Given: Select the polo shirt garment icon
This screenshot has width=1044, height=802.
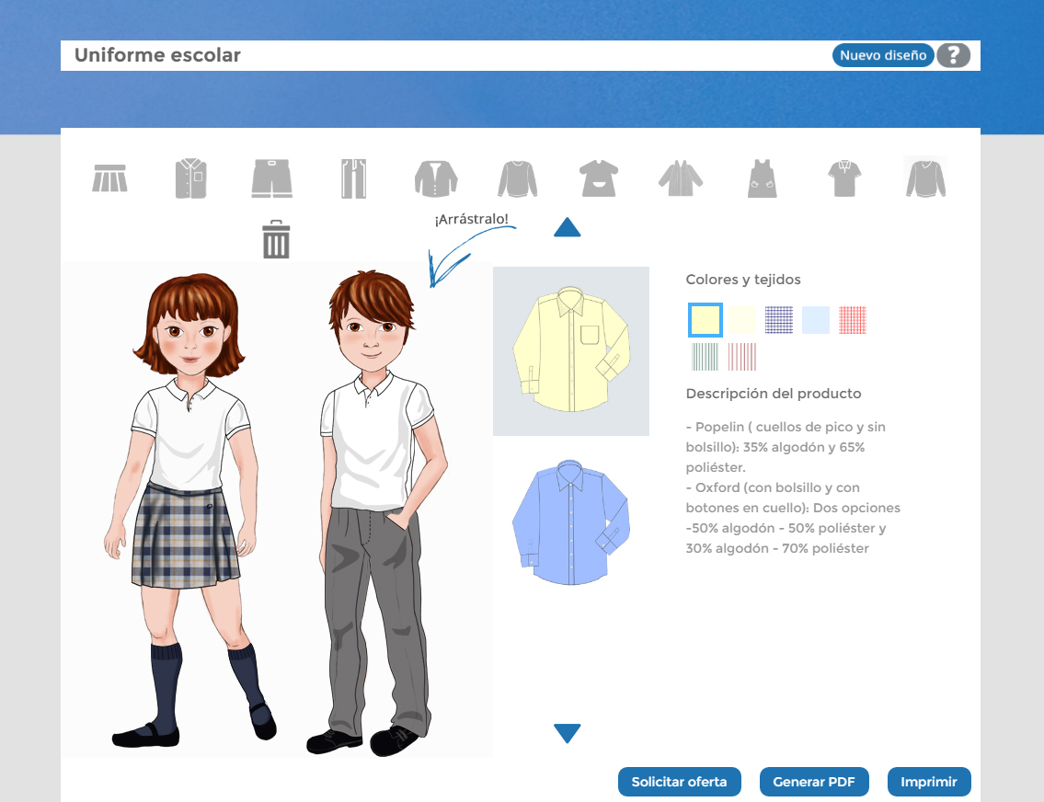Looking at the screenshot, I should coord(843,177).
